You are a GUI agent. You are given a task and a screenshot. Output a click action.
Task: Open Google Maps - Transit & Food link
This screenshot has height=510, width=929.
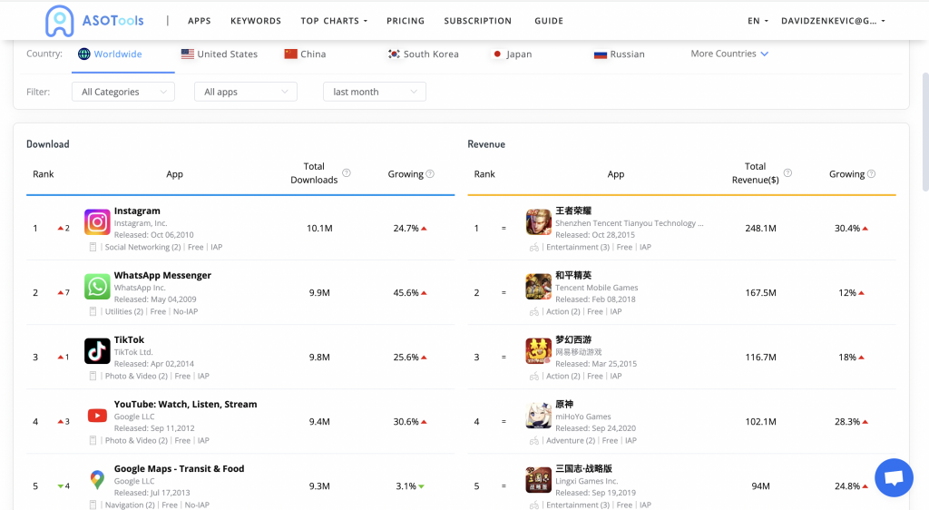(x=179, y=469)
